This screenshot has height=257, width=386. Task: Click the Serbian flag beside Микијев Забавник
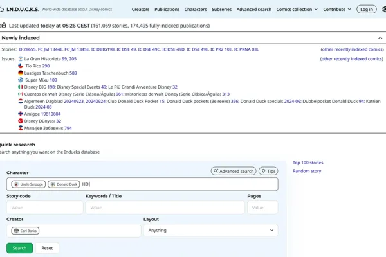click(21, 128)
